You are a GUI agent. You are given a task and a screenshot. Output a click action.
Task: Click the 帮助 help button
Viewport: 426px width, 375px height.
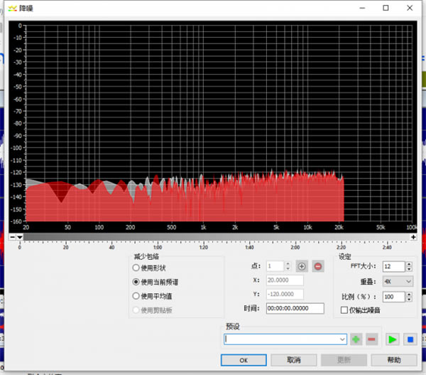(394, 360)
